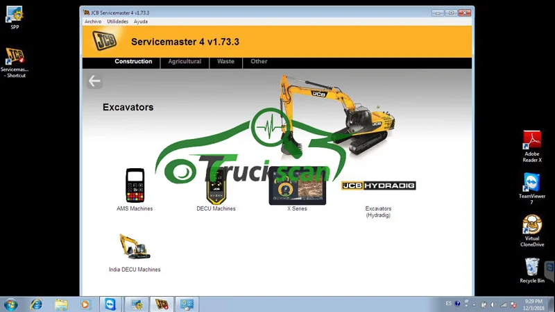Switch to the Waste tab

[226, 61]
